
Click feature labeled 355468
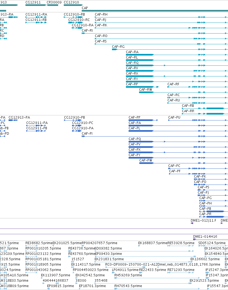coord(101,281)
